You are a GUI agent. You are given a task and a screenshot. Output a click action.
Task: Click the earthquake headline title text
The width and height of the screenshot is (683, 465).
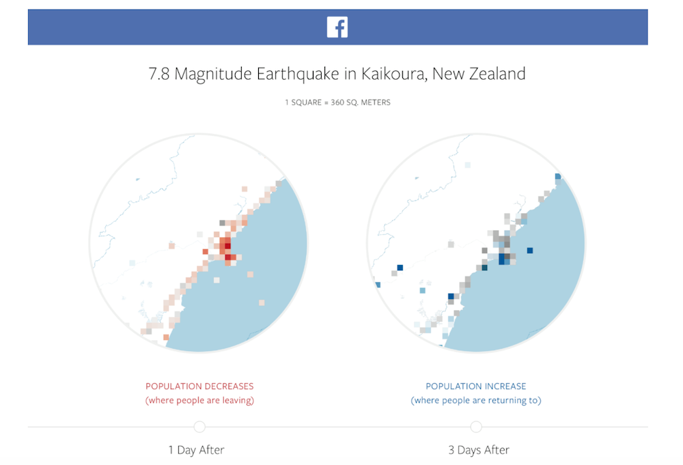pyautogui.click(x=337, y=74)
